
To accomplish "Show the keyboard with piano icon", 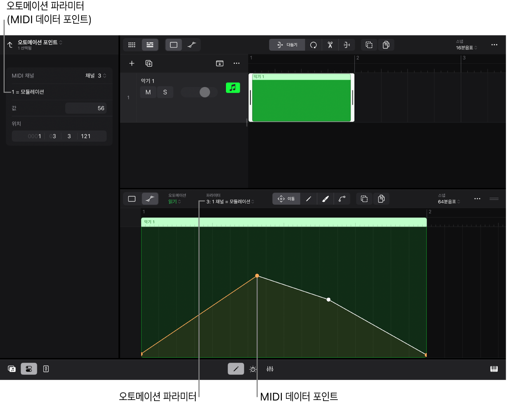I will pos(494,369).
